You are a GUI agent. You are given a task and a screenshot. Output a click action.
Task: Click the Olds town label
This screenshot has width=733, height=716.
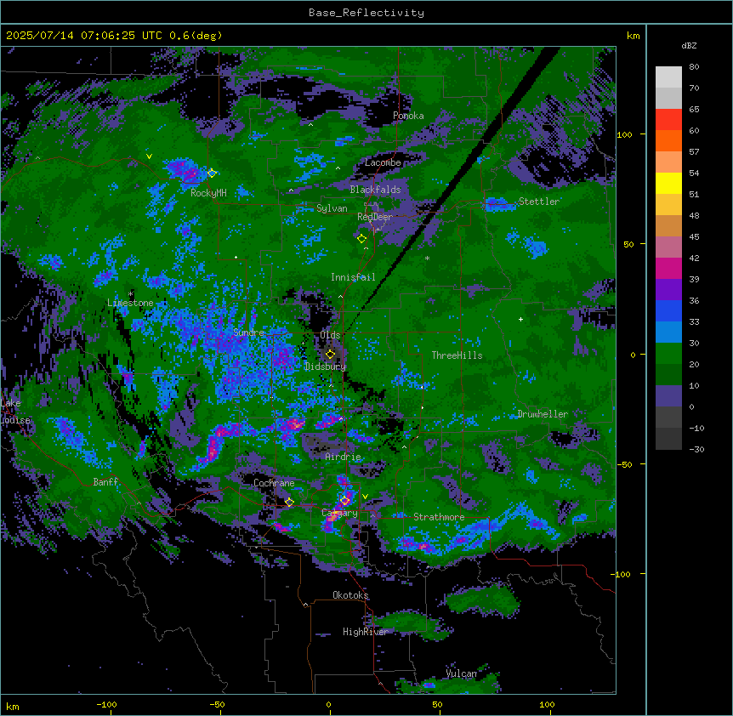(330, 335)
